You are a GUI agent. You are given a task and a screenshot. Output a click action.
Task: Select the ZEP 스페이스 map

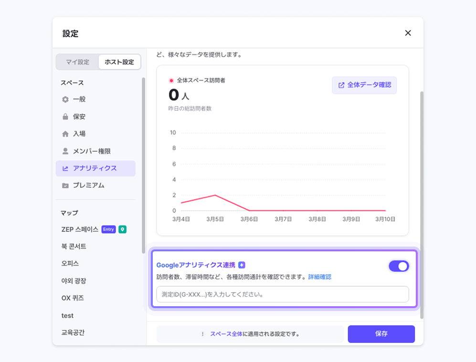coord(80,229)
